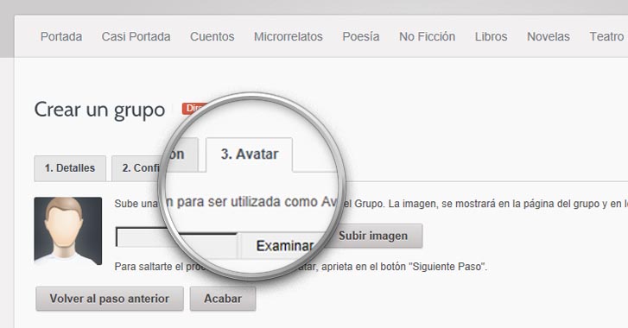Click the Acabar button
628x328 pixels.
click(x=223, y=299)
